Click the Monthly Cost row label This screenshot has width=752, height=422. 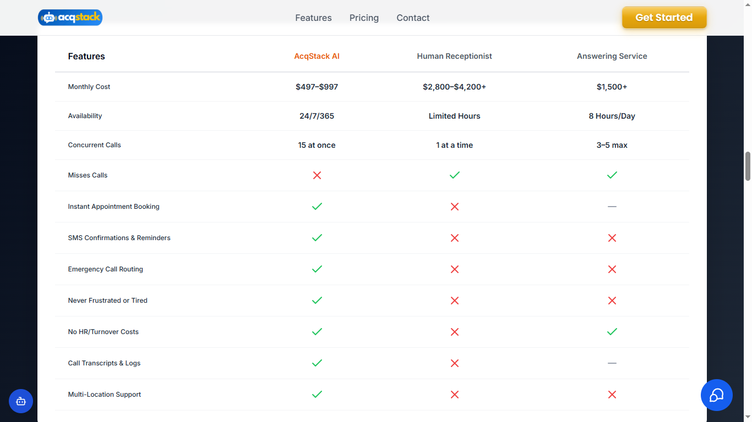[89, 86]
